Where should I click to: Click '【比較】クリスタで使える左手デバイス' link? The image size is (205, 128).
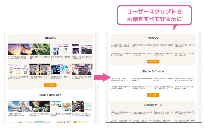point(184,113)
